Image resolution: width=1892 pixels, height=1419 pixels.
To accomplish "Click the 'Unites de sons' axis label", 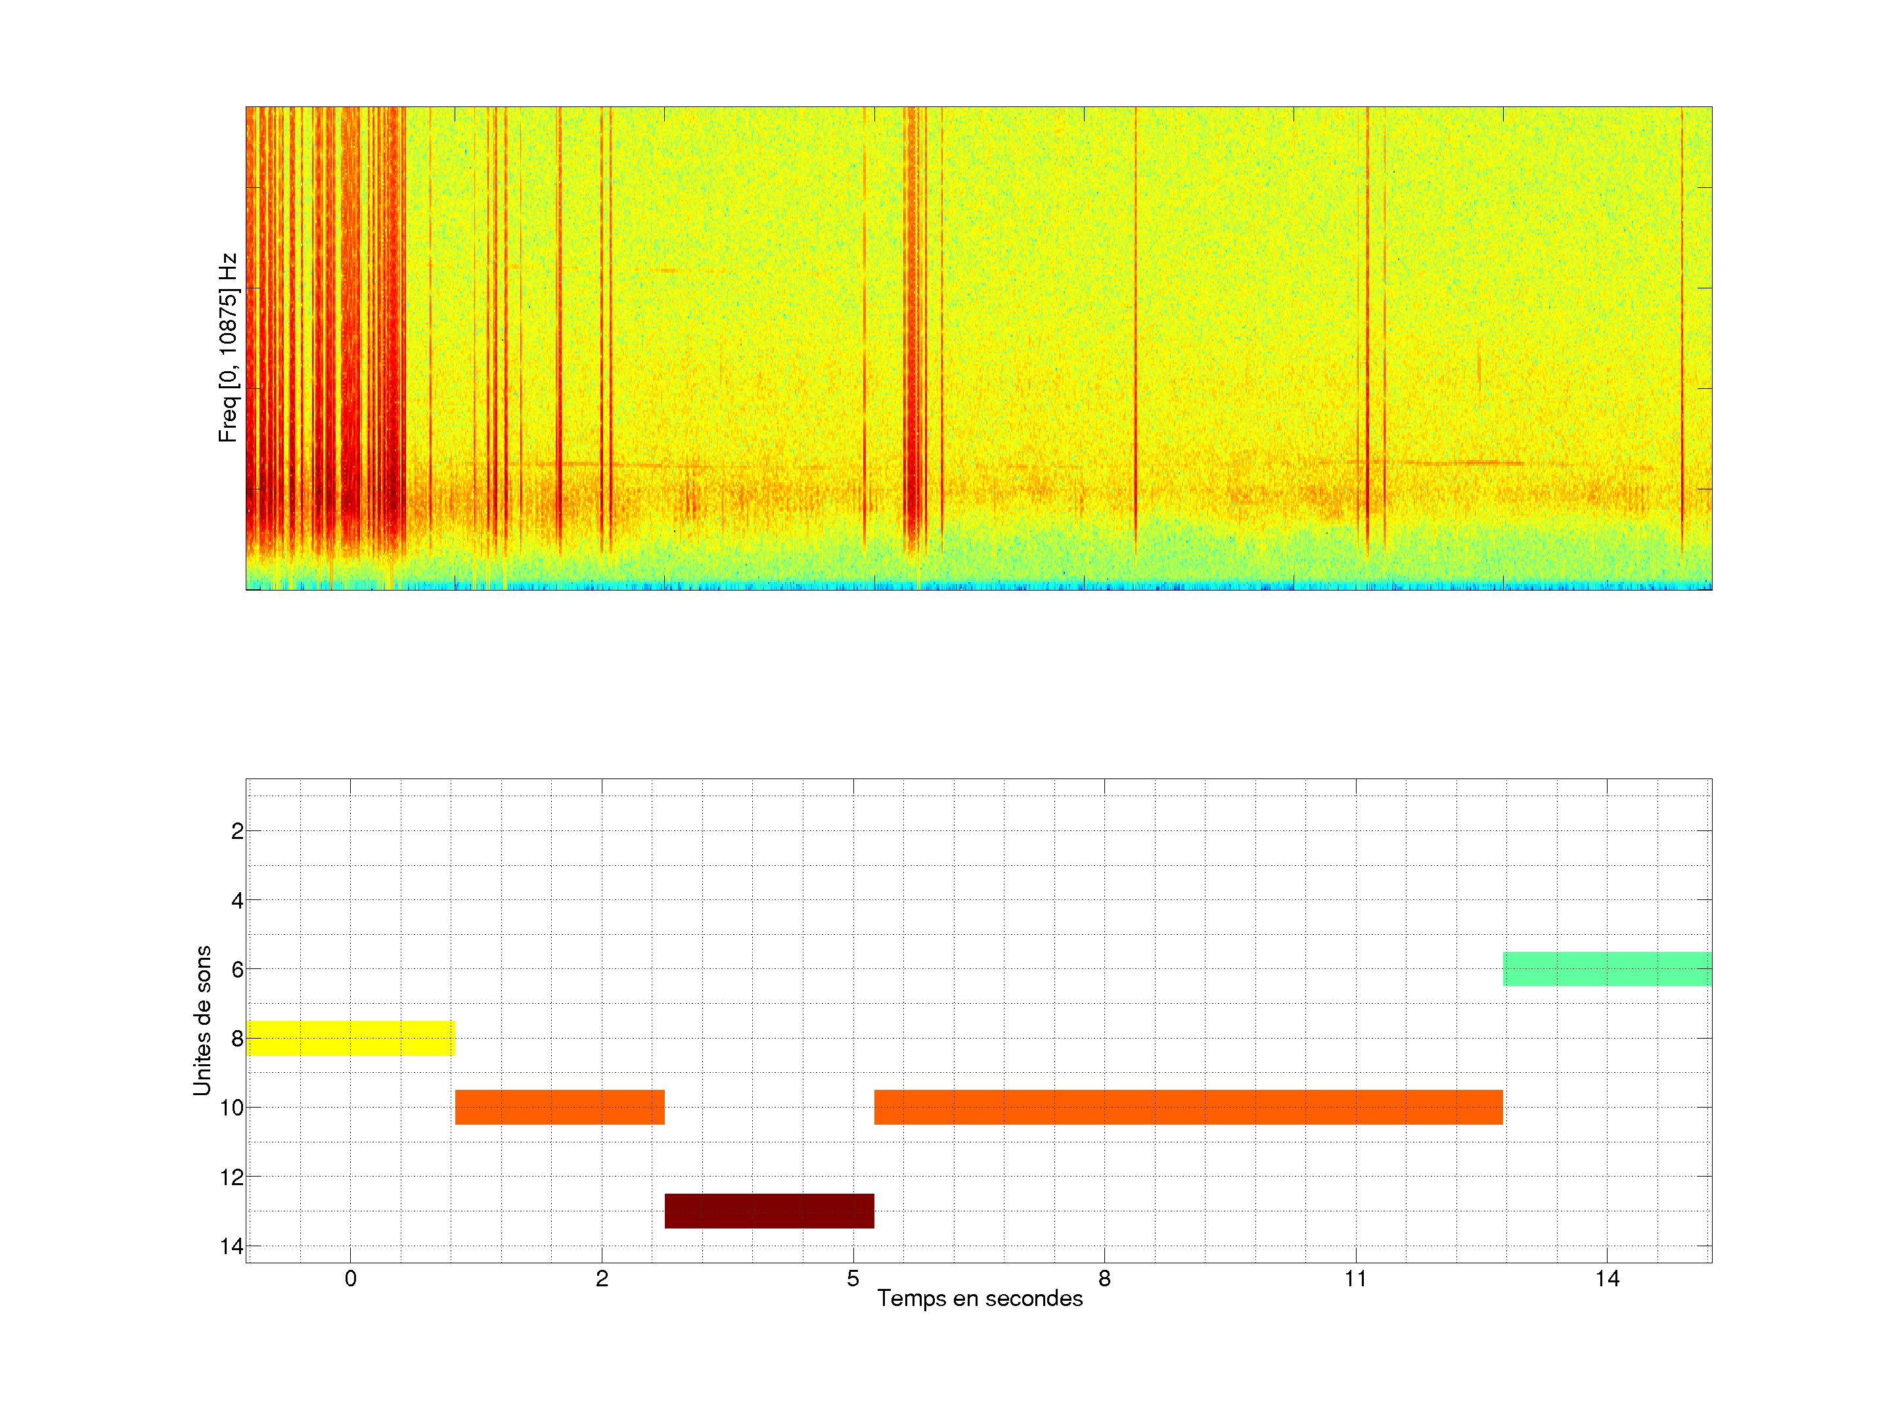I will click(202, 1020).
